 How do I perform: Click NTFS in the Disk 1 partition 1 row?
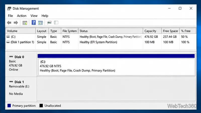[x=66, y=42]
